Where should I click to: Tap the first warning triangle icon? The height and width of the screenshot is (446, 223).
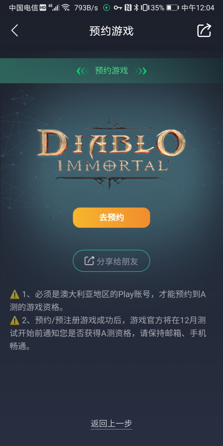point(15,295)
